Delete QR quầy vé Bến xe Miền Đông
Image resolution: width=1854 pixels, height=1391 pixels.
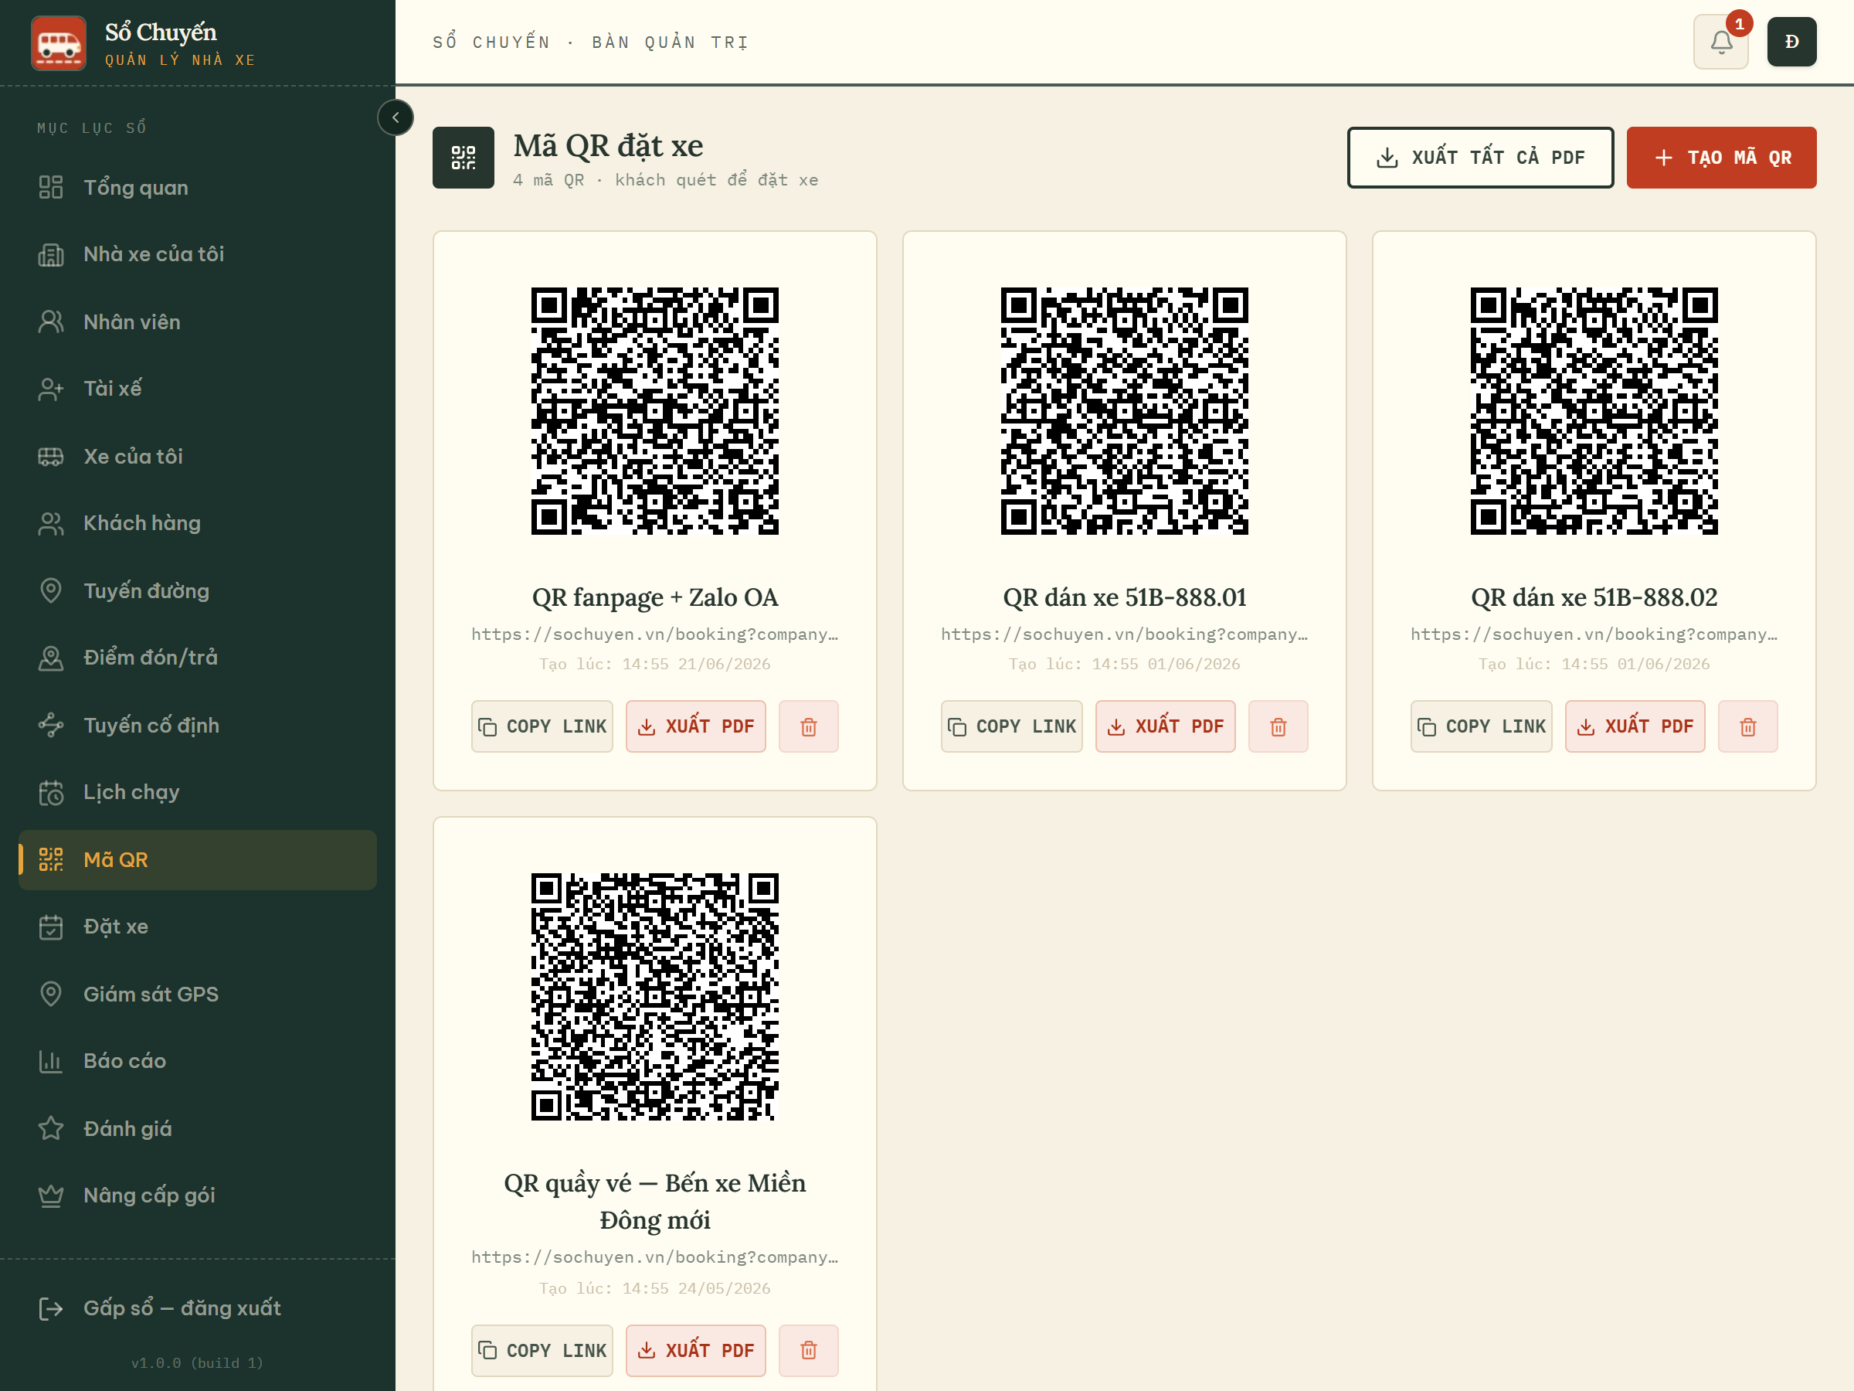point(809,1350)
